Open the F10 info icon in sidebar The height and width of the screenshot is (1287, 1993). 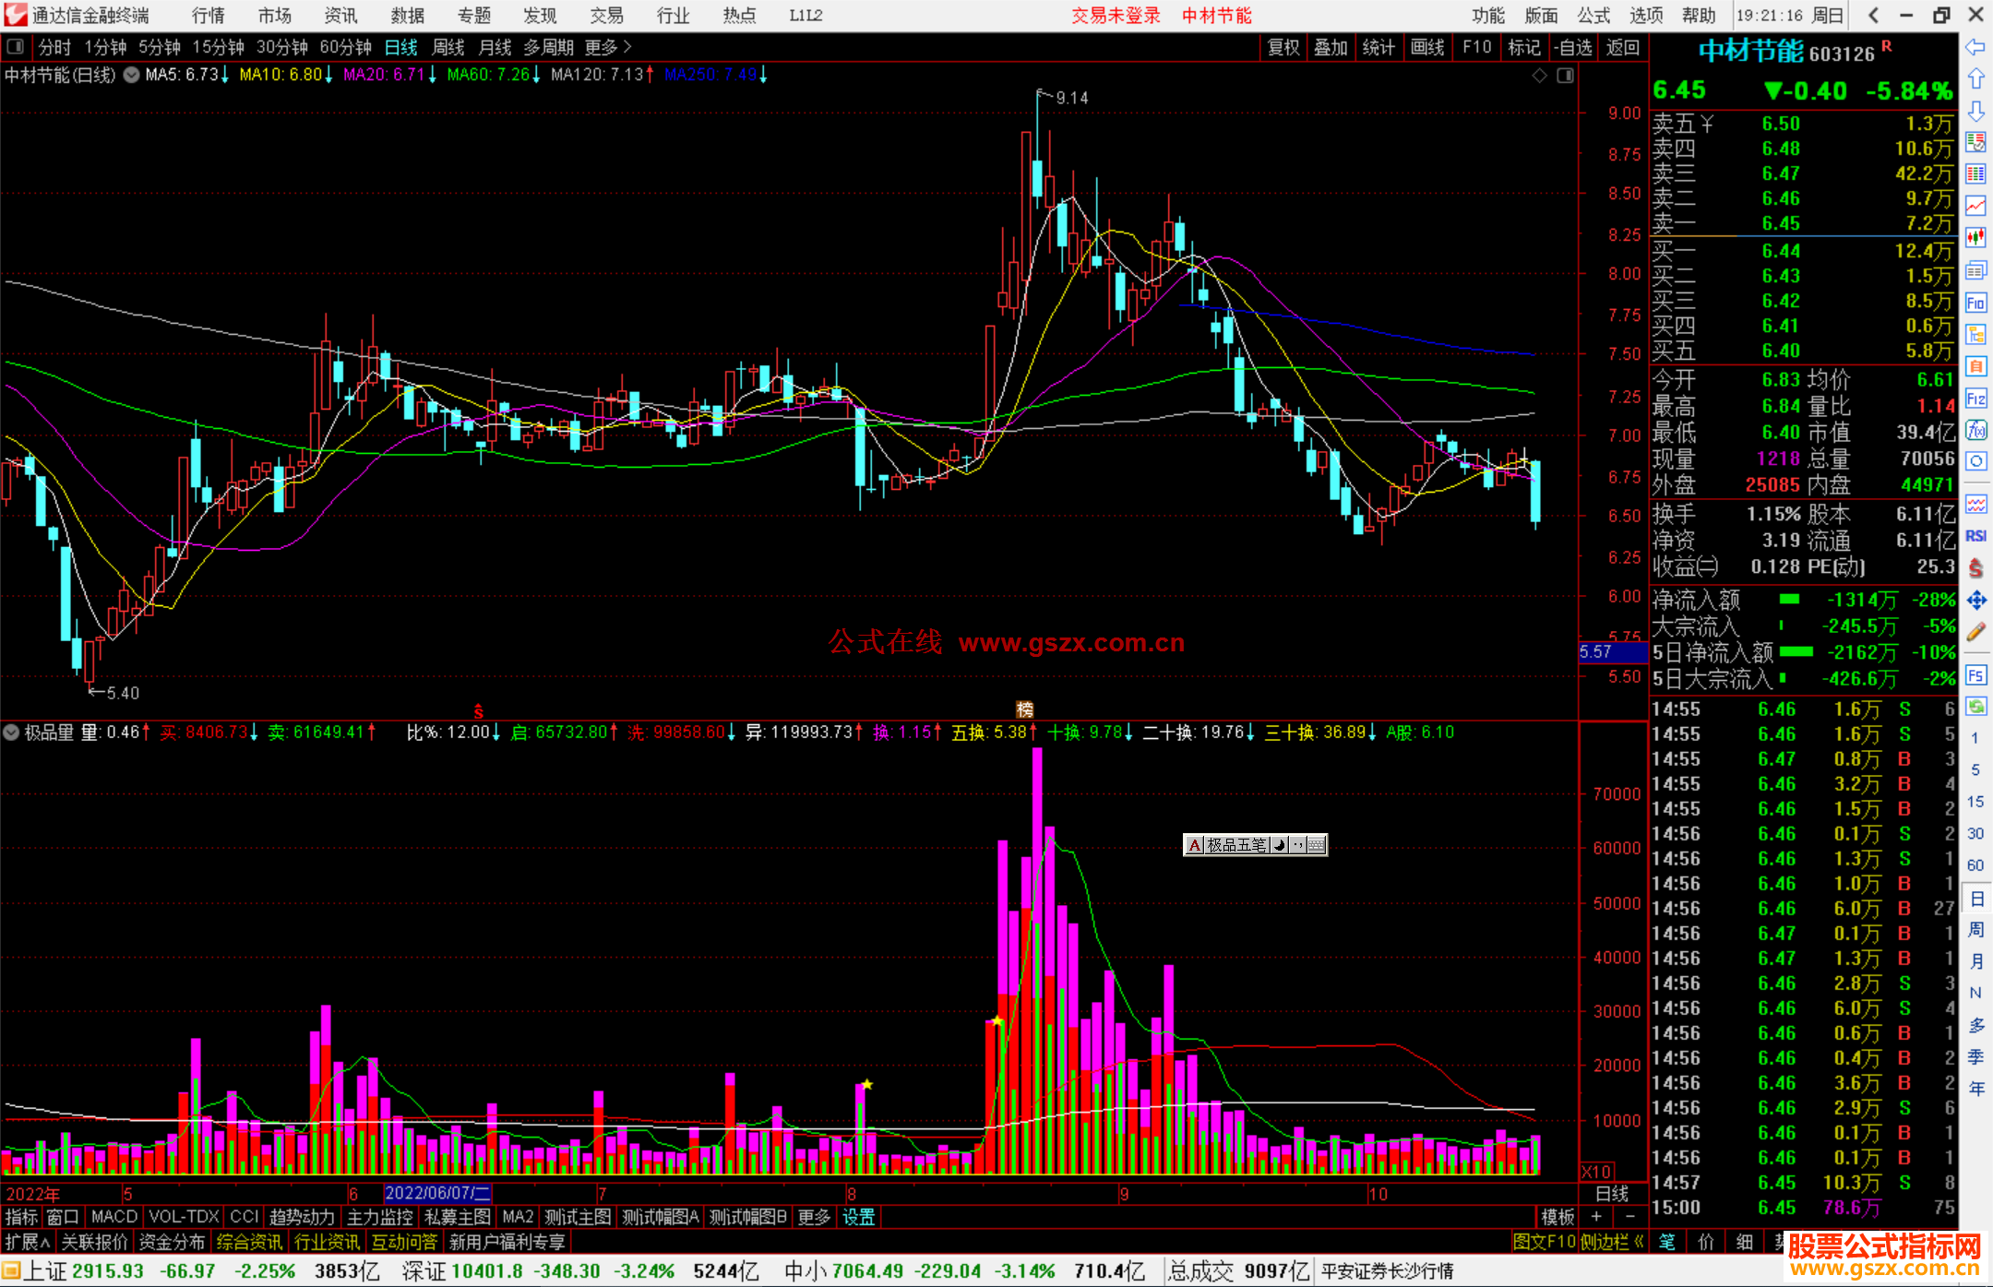coord(1975,304)
